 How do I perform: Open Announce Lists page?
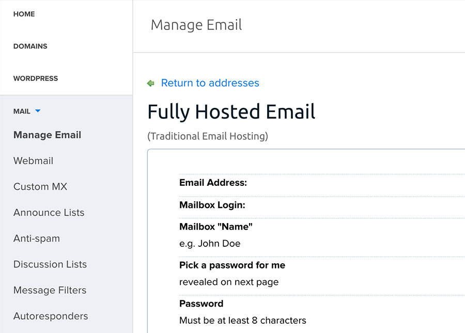coord(49,212)
